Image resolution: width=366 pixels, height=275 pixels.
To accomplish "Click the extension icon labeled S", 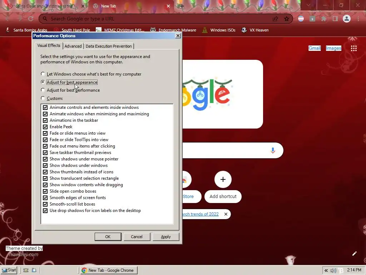I will [x=312, y=19].
